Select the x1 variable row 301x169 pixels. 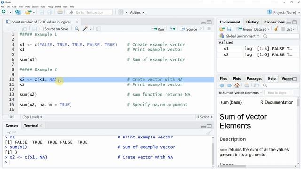(x=258, y=49)
